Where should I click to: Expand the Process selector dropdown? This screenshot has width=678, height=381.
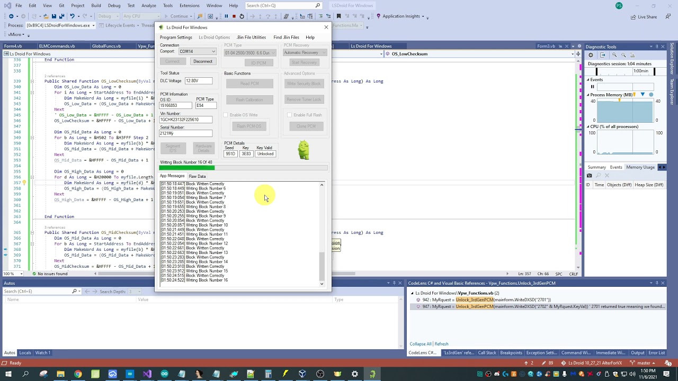[x=93, y=25]
